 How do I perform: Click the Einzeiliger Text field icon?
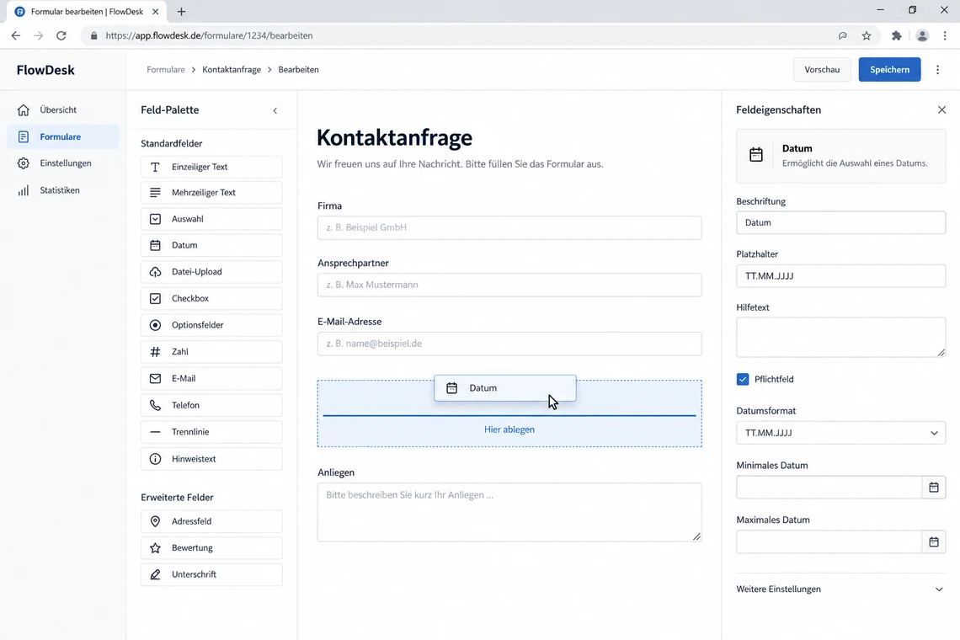(155, 168)
